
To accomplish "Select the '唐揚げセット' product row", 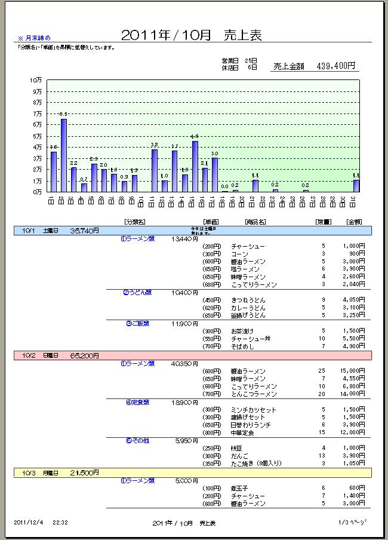I will (284, 418).
